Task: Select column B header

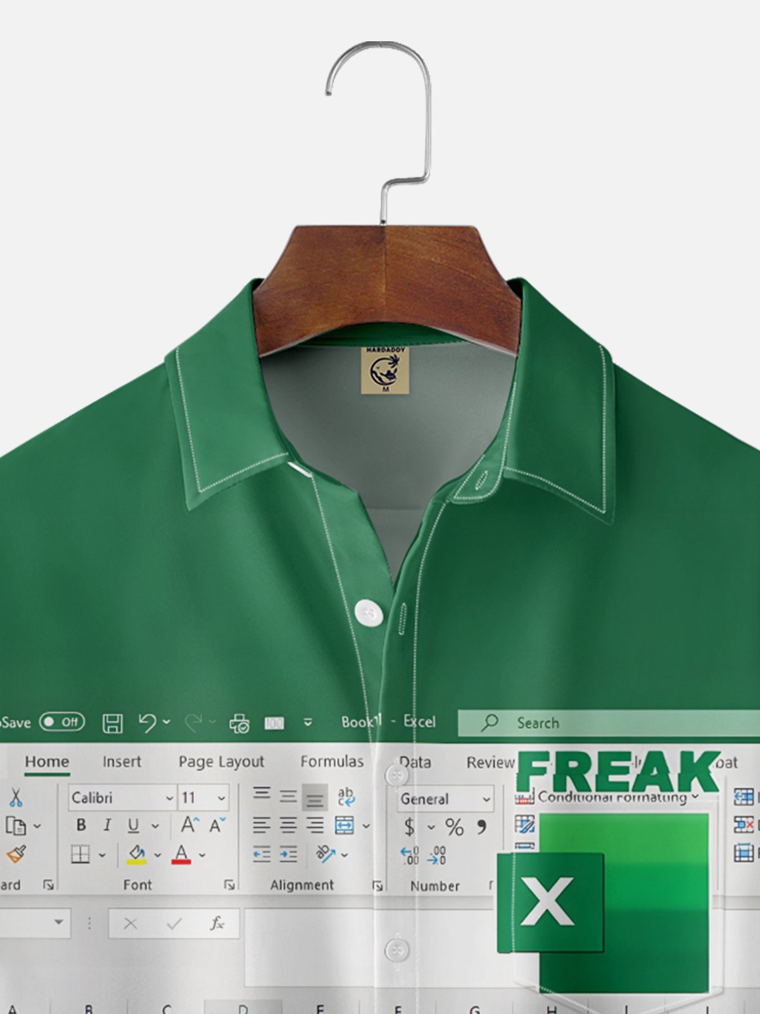Action: pyautogui.click(x=89, y=1008)
